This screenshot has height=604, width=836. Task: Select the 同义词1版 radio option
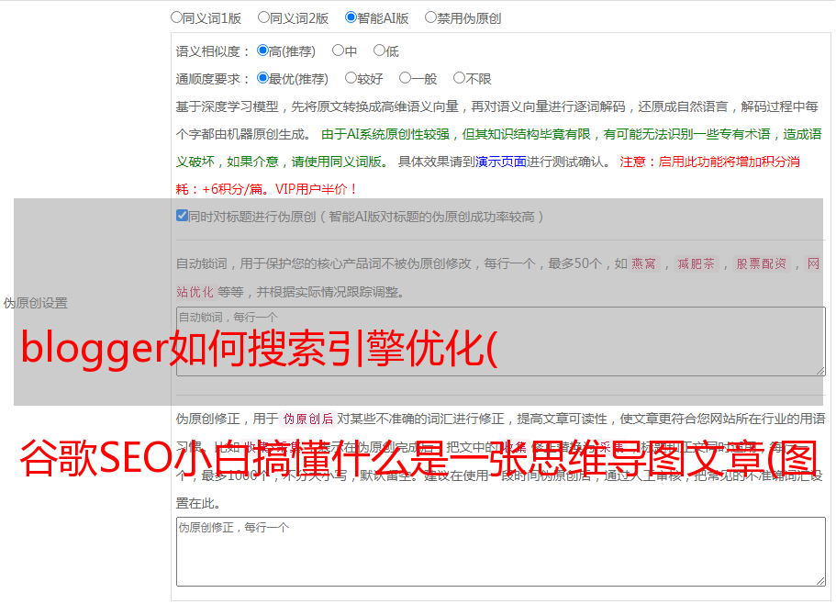(x=176, y=17)
